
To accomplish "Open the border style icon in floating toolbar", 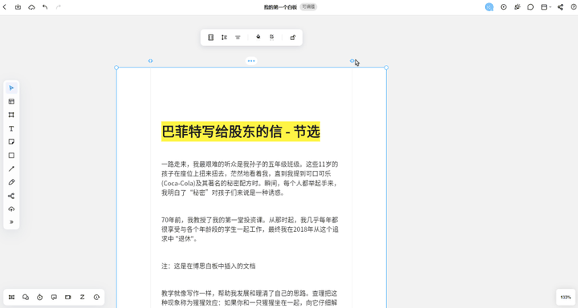I will click(272, 37).
